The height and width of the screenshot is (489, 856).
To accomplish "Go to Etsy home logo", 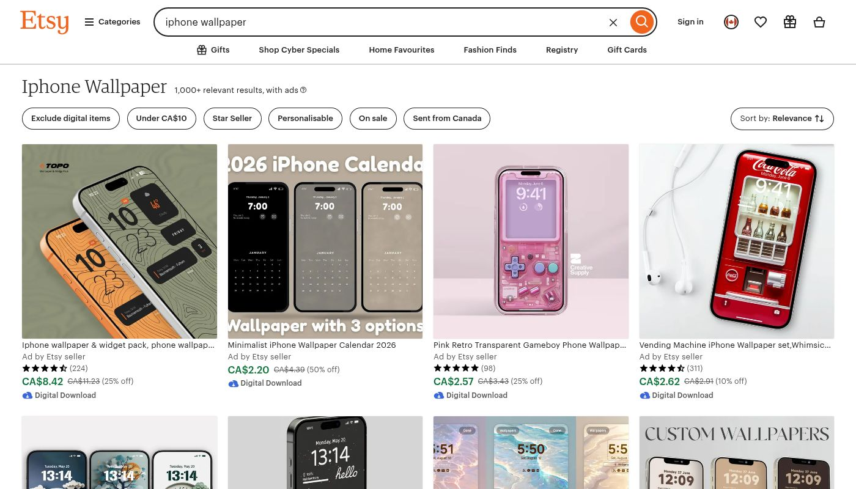I will click(44, 22).
